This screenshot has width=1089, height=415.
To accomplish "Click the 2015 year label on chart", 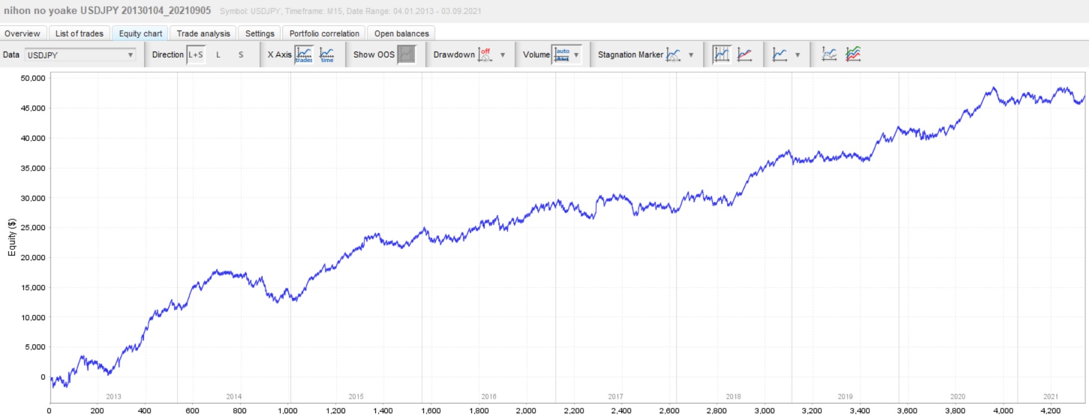I will (x=356, y=396).
